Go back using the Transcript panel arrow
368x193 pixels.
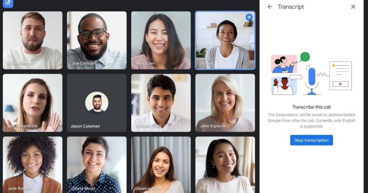coord(270,7)
